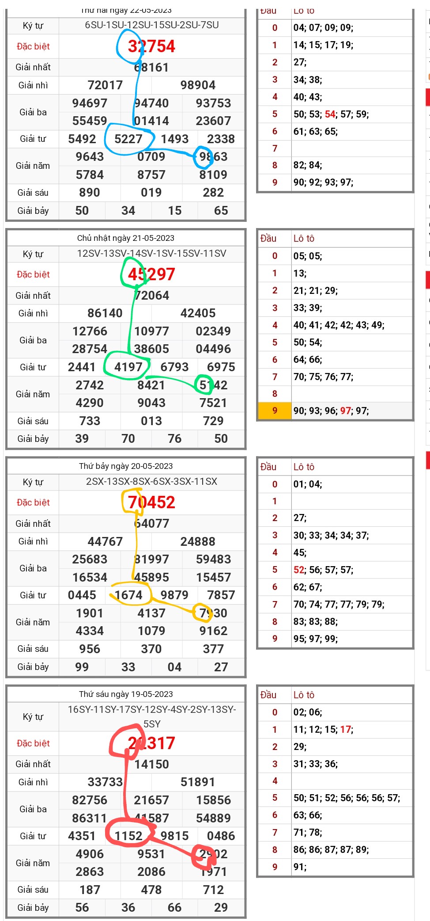Open the Thứ sáu ngày 19-05-2023 header
Viewport: 430px width, 921px height.
click(x=126, y=694)
